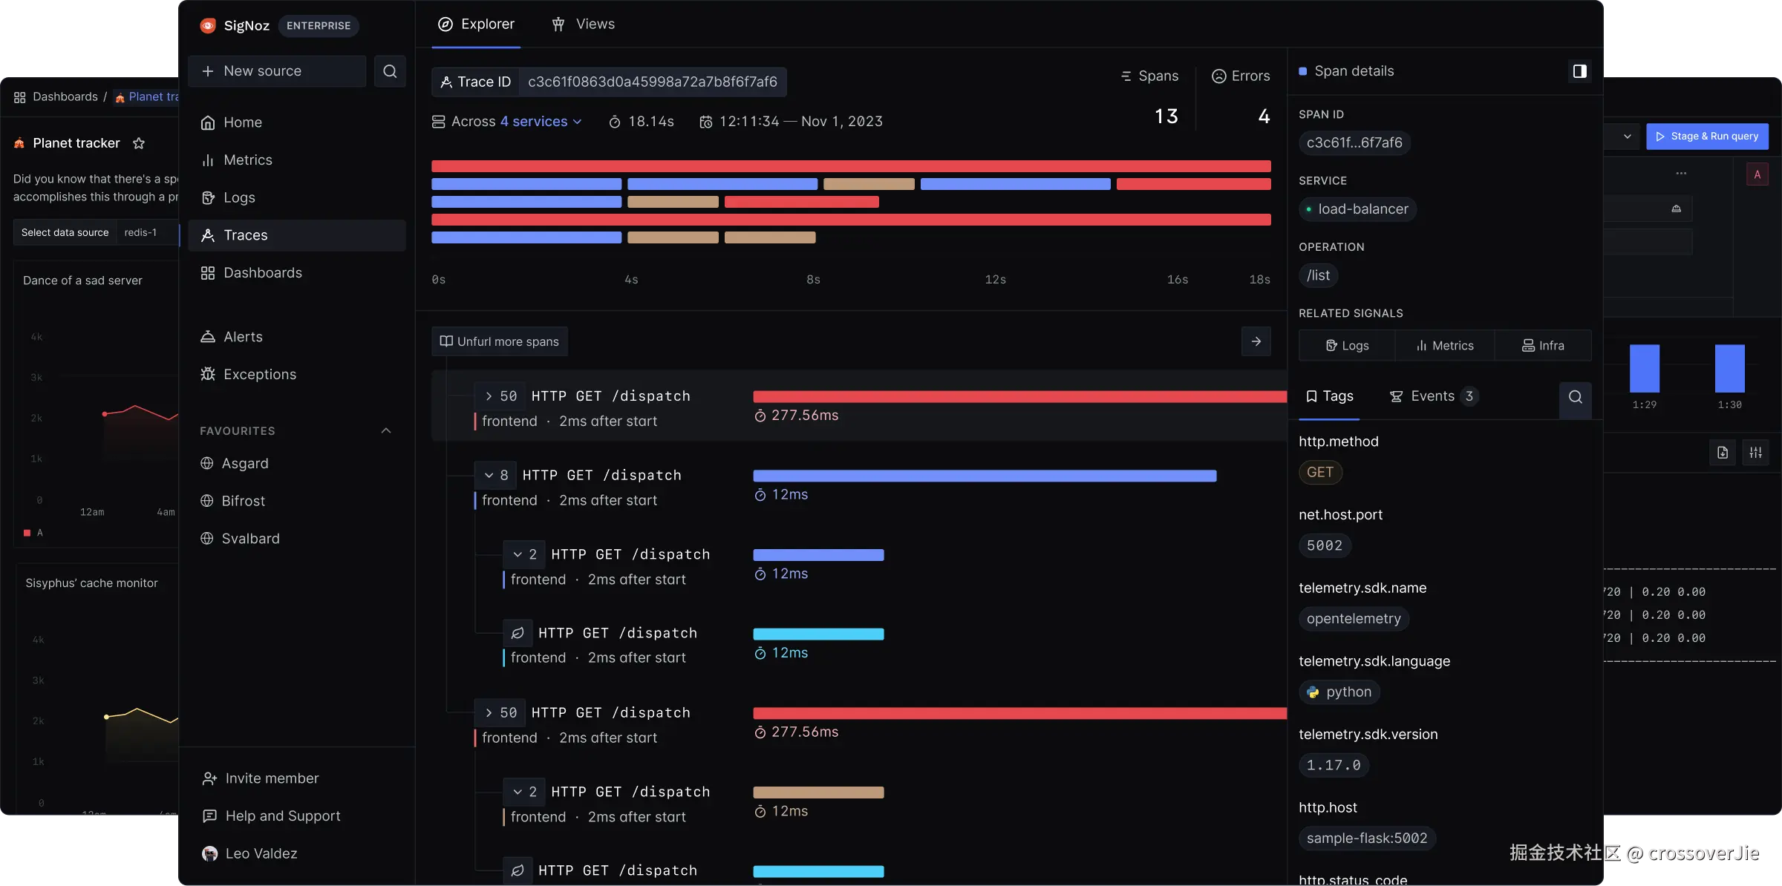Expand the first 50-span /dispatch row
Image resolution: width=1782 pixels, height=886 pixels.
[489, 396]
